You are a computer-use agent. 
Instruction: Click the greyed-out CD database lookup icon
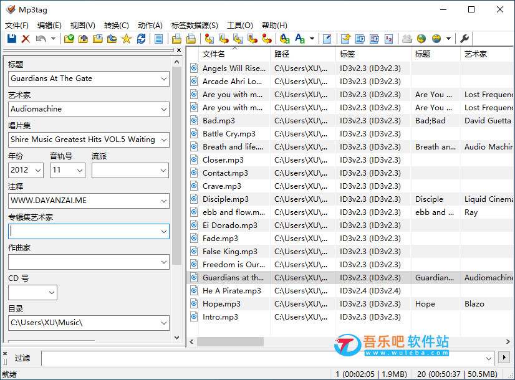[x=407, y=39]
